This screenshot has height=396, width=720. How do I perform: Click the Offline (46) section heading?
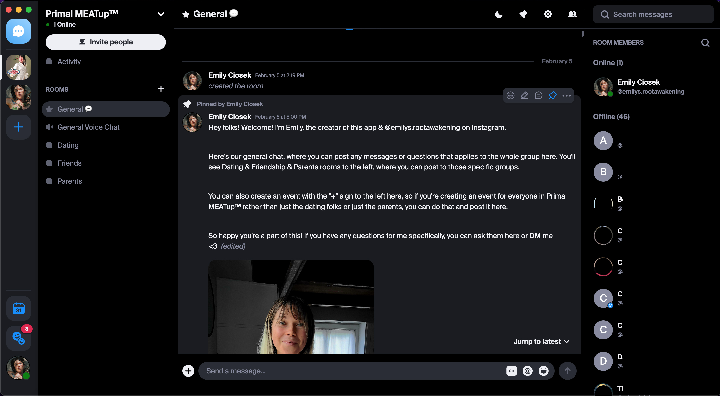tap(611, 117)
